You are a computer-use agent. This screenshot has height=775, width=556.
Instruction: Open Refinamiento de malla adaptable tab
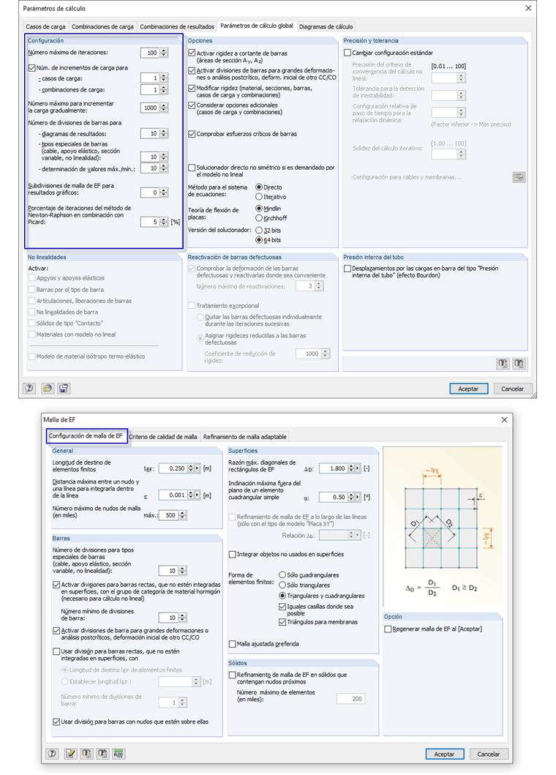[x=244, y=437]
